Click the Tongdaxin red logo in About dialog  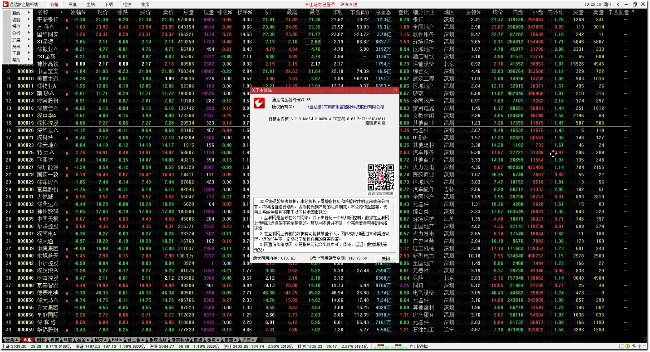[259, 103]
